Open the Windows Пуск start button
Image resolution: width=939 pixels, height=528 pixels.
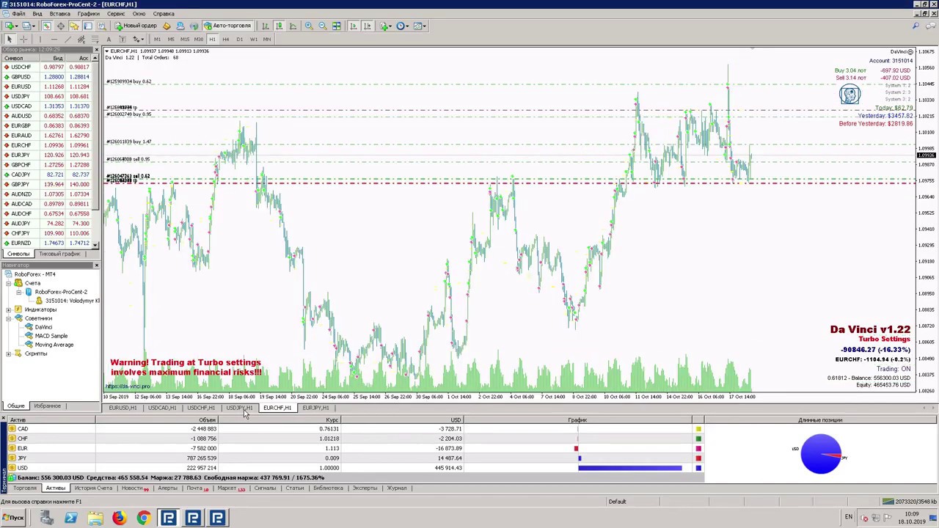13,518
